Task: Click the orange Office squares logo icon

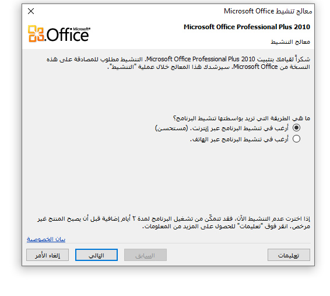Action: click(x=36, y=34)
